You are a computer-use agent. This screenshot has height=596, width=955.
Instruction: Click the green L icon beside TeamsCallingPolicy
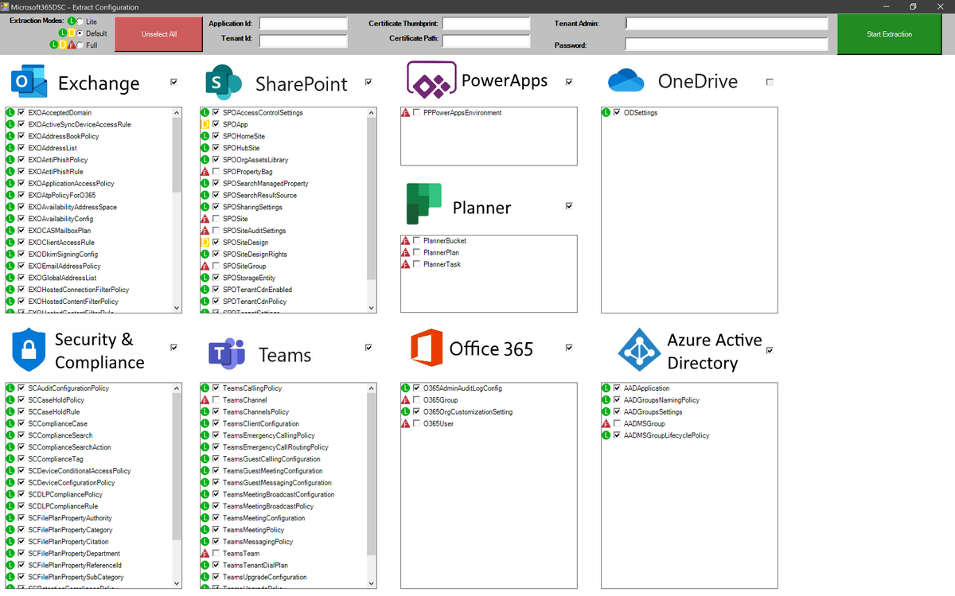pos(205,388)
